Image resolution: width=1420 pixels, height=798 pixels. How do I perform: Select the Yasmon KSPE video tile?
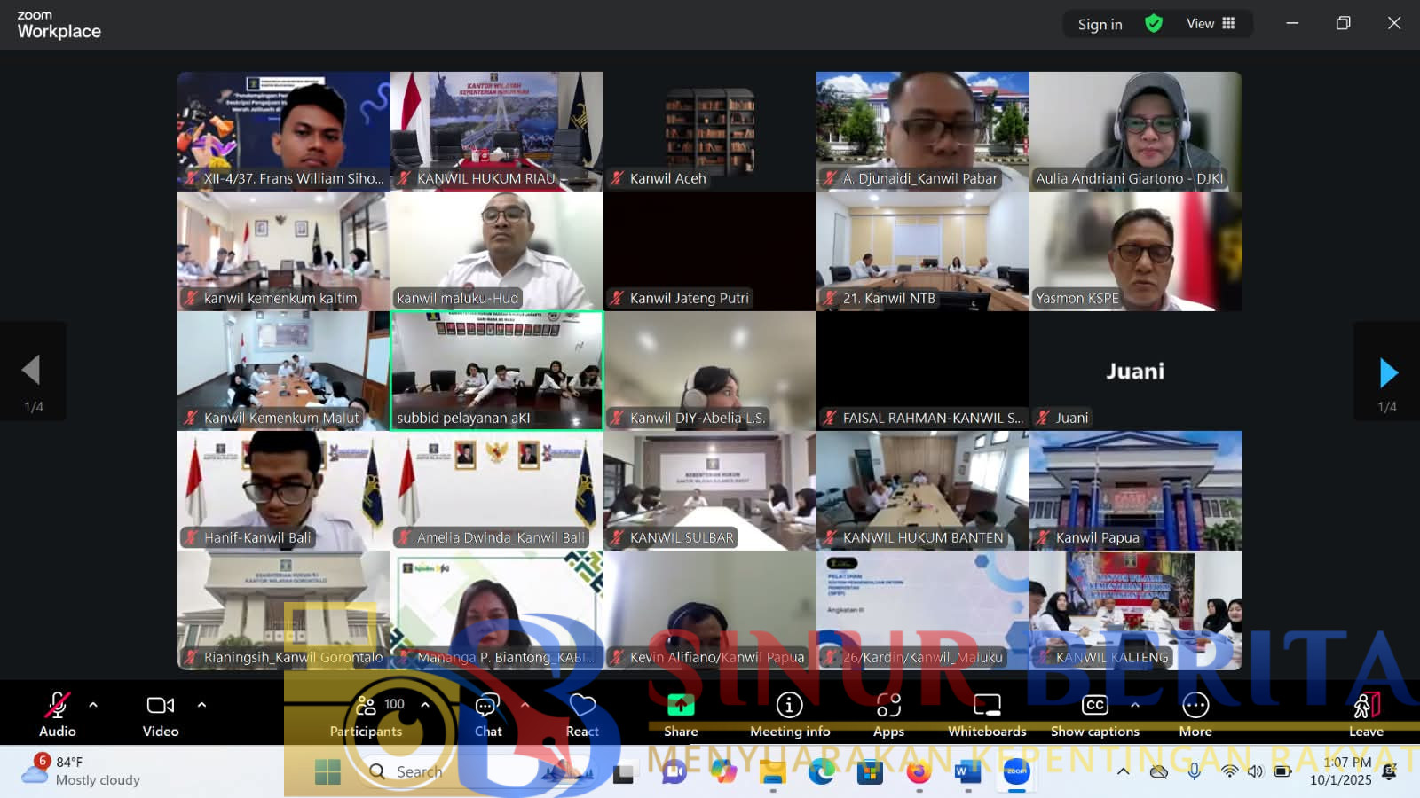[1135, 251]
